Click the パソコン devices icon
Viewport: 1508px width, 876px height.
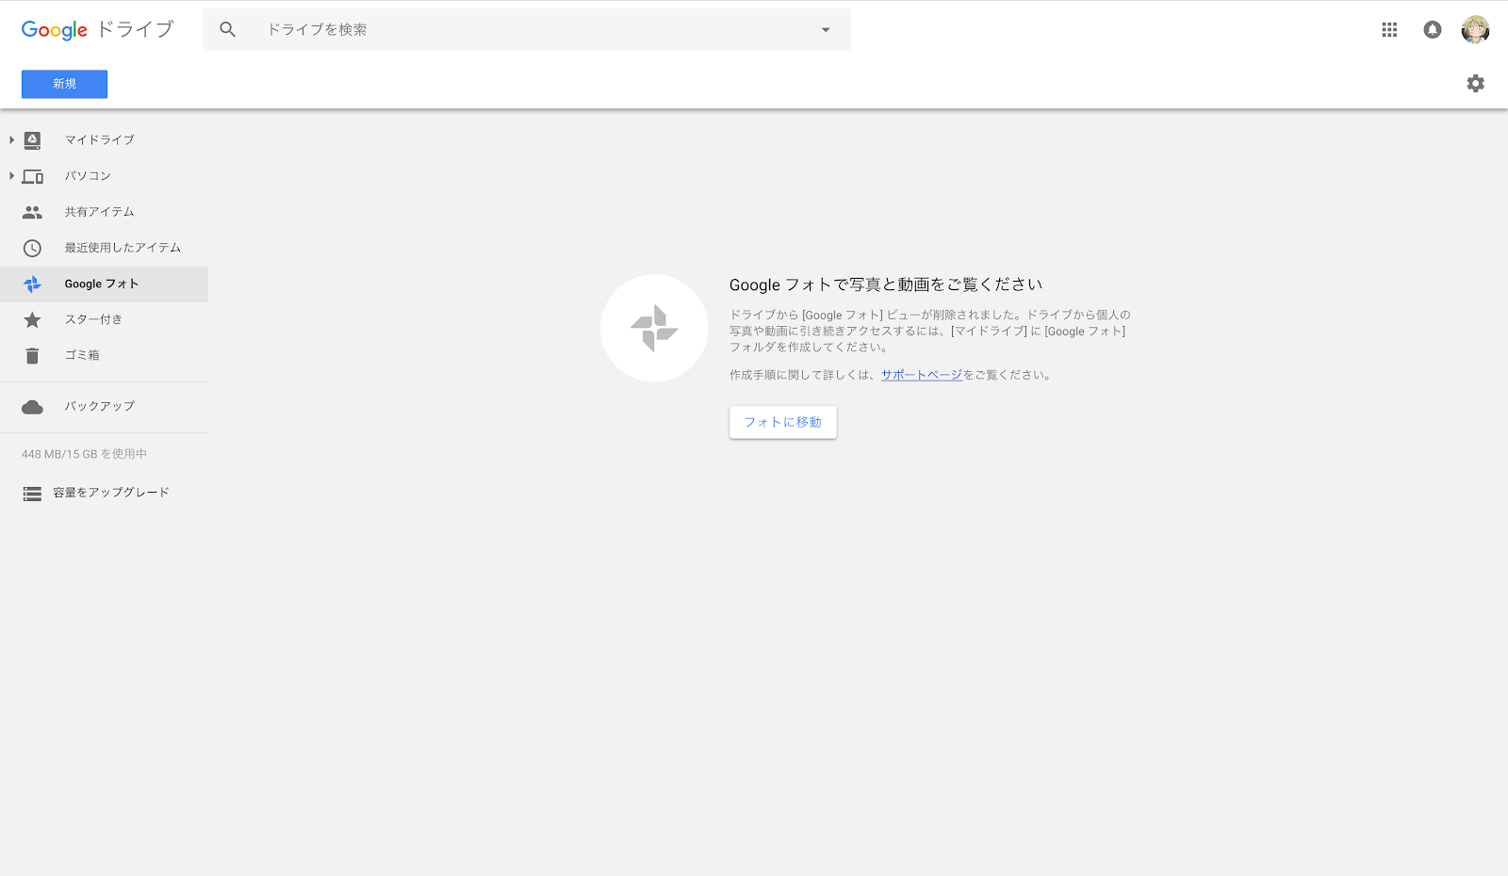click(33, 176)
